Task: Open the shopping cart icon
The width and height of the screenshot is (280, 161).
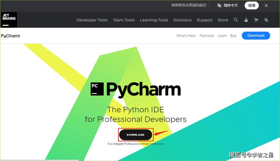Action: [x=256, y=20]
